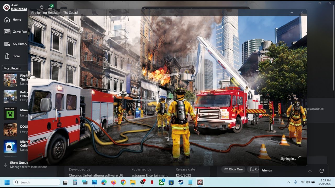The height and width of the screenshot is (188, 335).
Task: Open Photos app from the taskbar
Action: coord(94,182)
